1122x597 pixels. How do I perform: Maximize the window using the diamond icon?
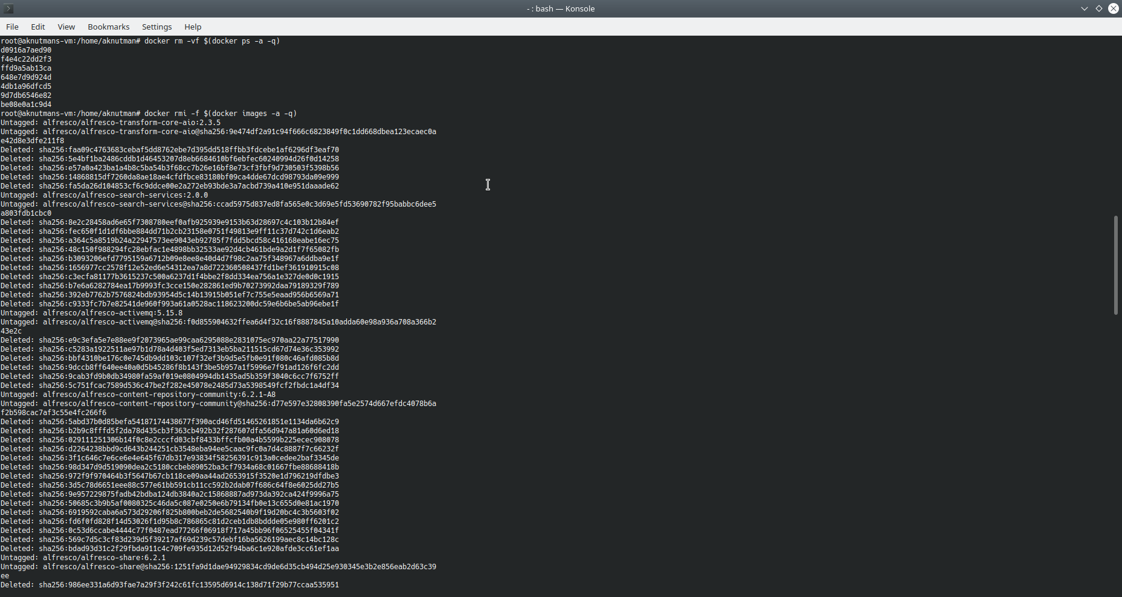[x=1098, y=8]
